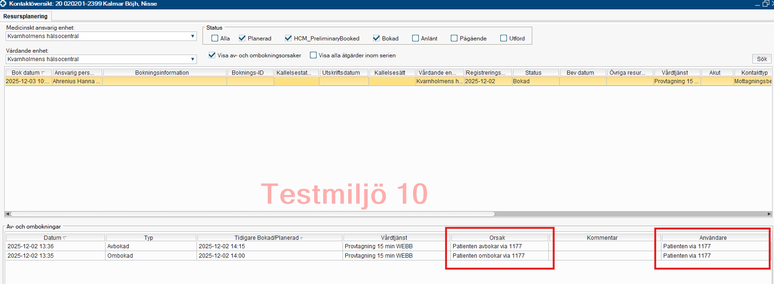
Task: Sort bookings by Status column header
Action: coord(533,73)
